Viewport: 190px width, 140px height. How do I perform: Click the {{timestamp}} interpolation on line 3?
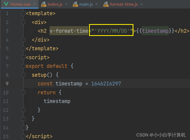click(155, 31)
